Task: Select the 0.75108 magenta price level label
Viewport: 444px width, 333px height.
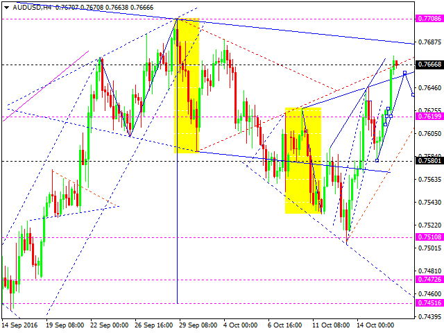Action: point(429,237)
